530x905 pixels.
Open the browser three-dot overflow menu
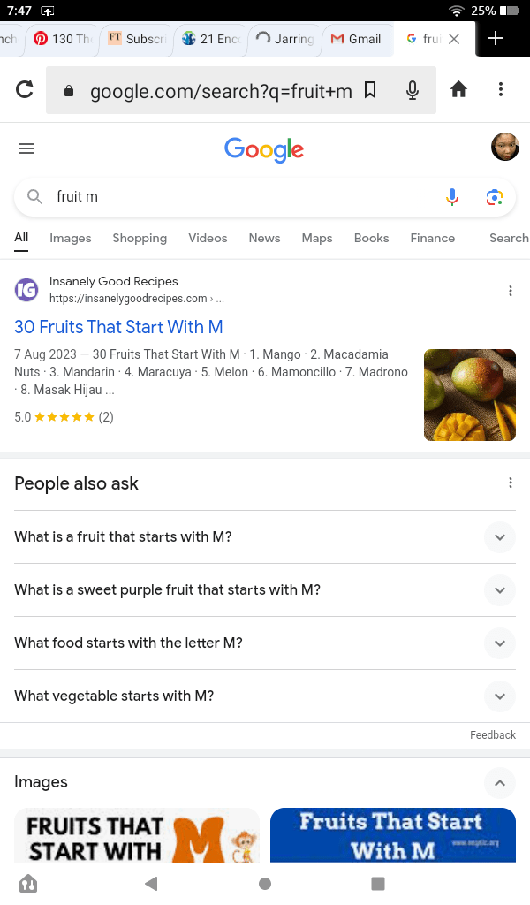click(x=501, y=89)
